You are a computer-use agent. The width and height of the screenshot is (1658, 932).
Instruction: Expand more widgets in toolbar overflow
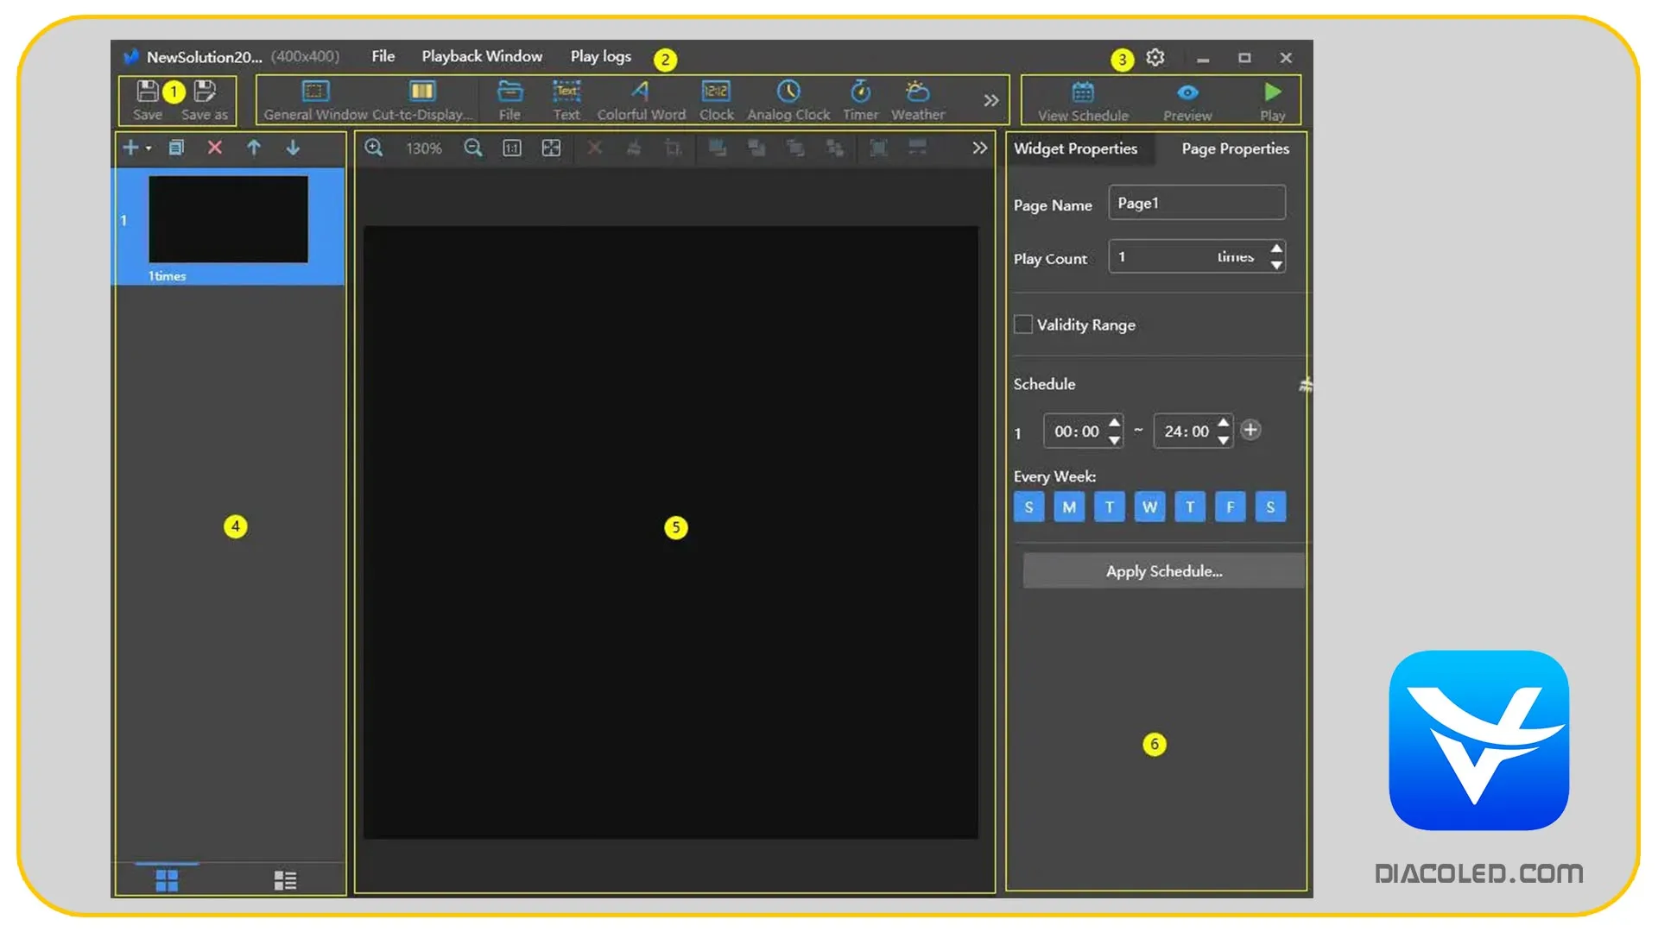tap(990, 100)
